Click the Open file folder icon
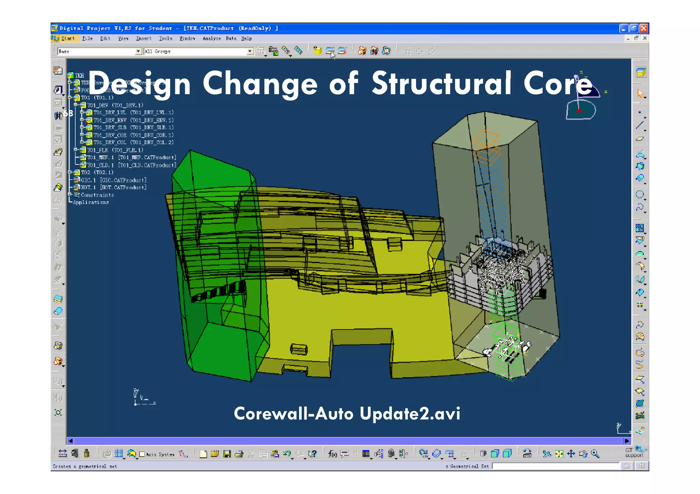This screenshot has height=494, width=700. (215, 454)
